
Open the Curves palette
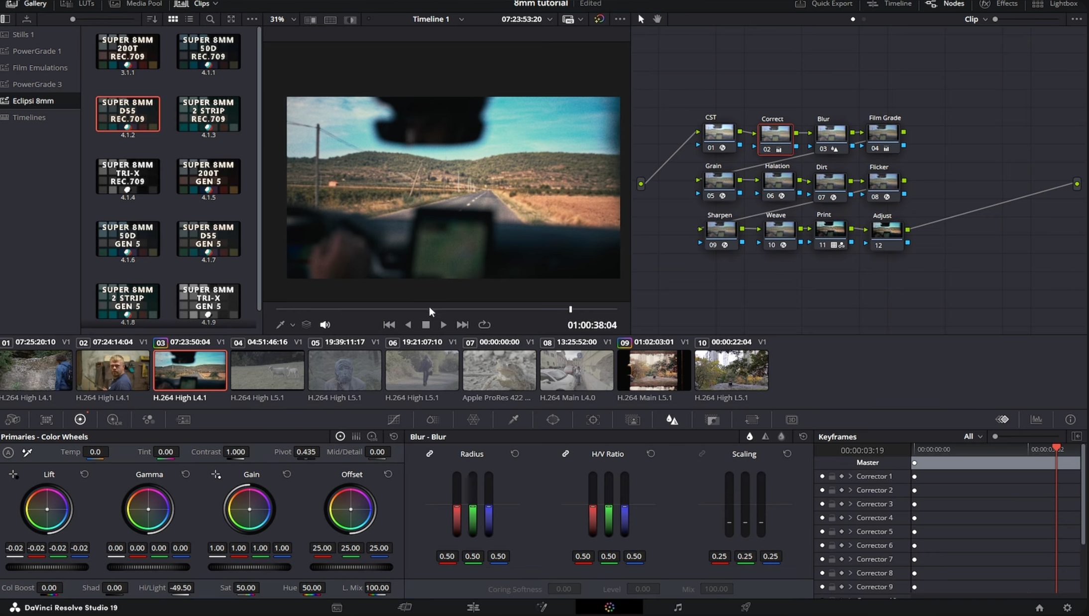coord(395,419)
